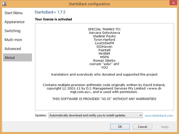Image resolution: width=179 pixels, height=134 pixels.
Task: Click the 'SPECIAL THANKS TO:' heading
Action: coord(104,29)
